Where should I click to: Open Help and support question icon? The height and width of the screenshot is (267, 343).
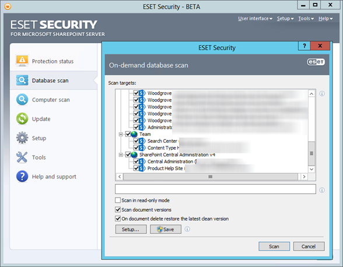point(22,176)
